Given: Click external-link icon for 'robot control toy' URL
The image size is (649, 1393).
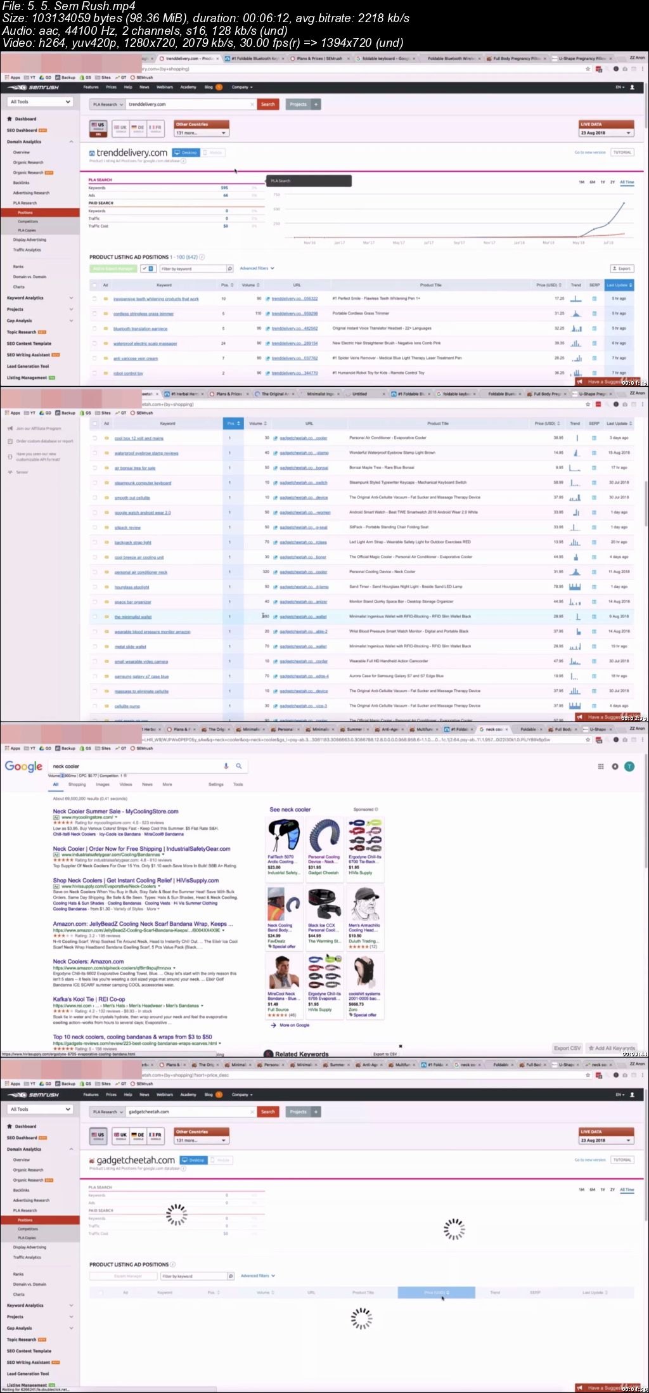Looking at the screenshot, I should pos(267,373).
